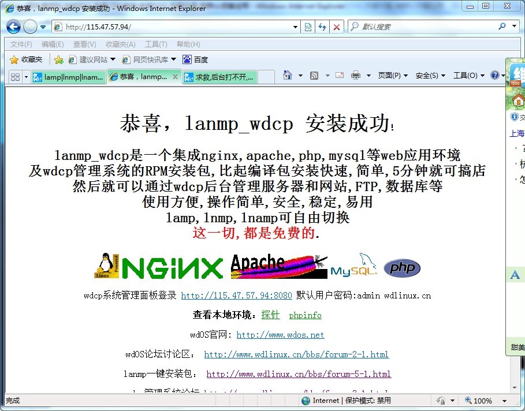Click the magnifier search button

pyautogui.click(x=502, y=26)
